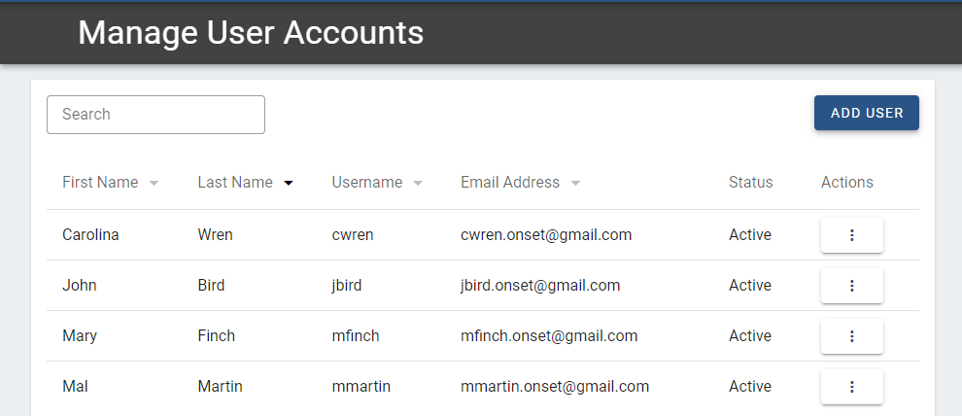
Task: Select the cwren.onset@gmail.com email cell
Action: pyautogui.click(x=546, y=235)
